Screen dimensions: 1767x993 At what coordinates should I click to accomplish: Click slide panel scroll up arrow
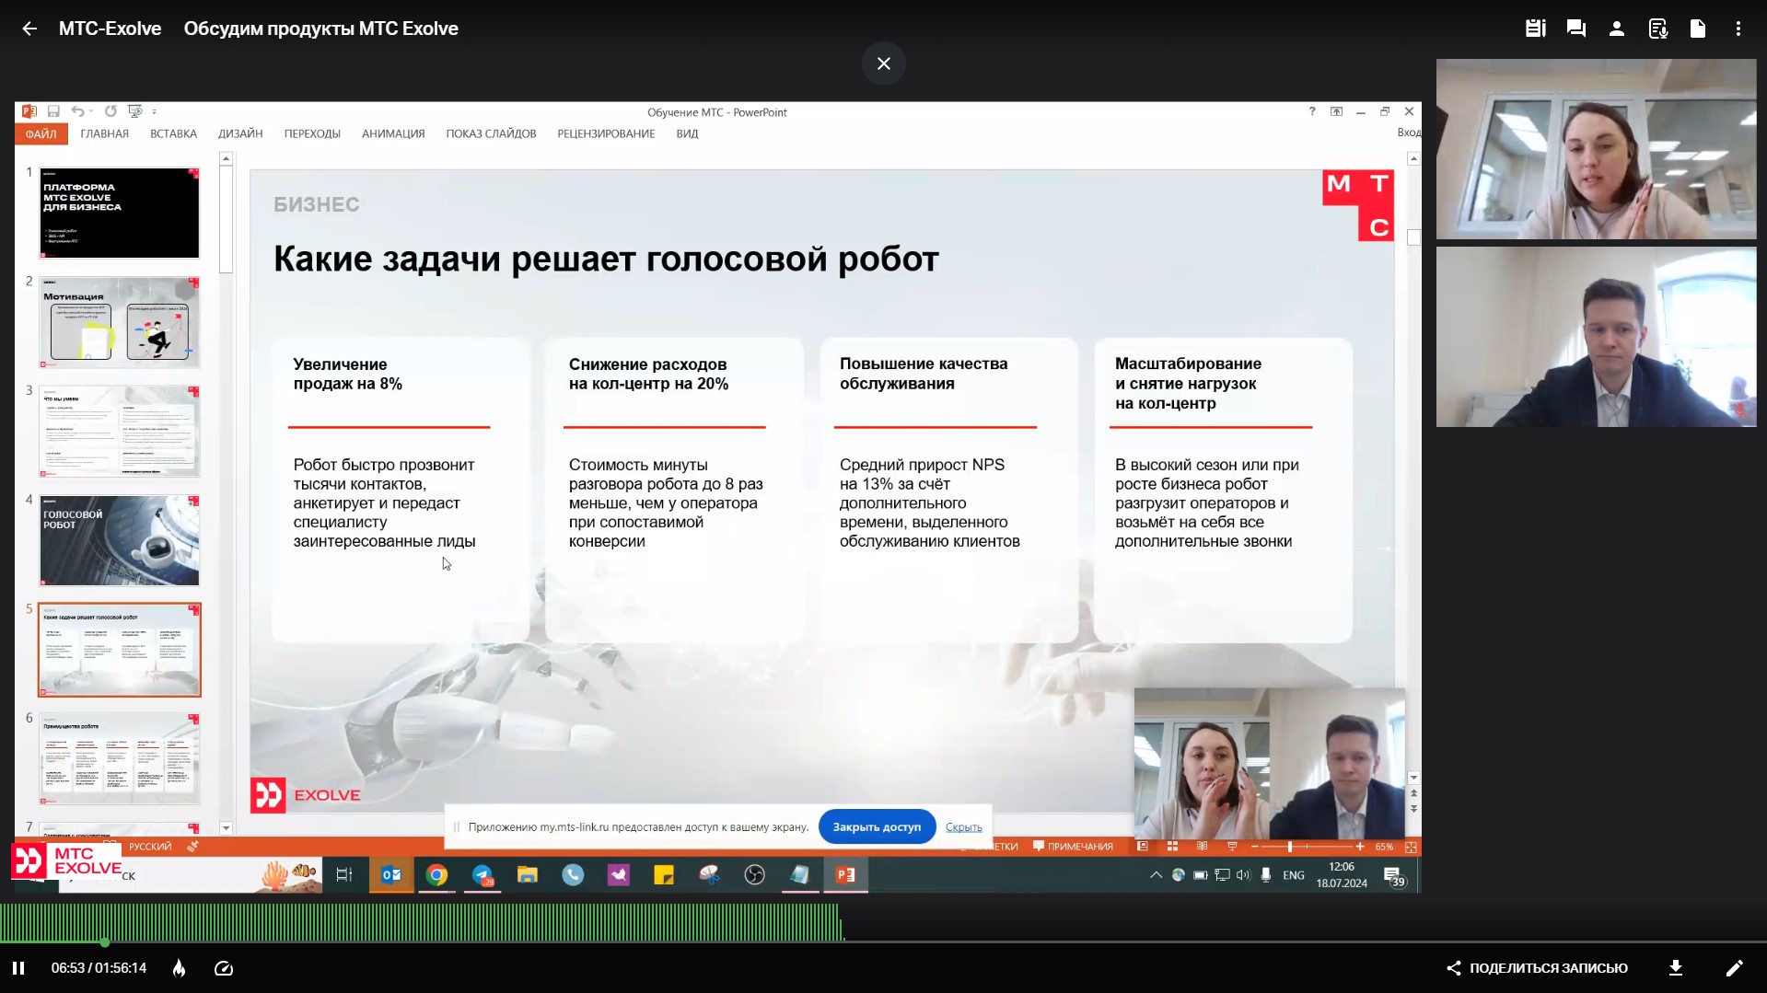click(x=226, y=159)
